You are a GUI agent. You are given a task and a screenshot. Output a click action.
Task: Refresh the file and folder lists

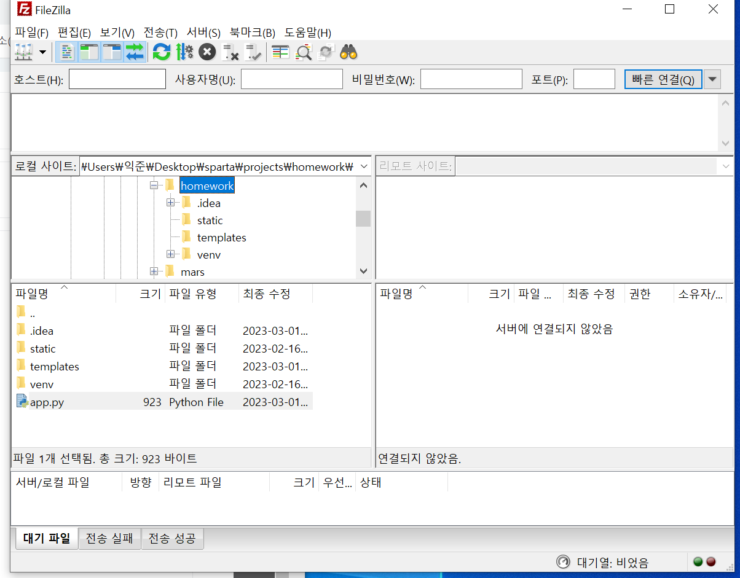[162, 53]
